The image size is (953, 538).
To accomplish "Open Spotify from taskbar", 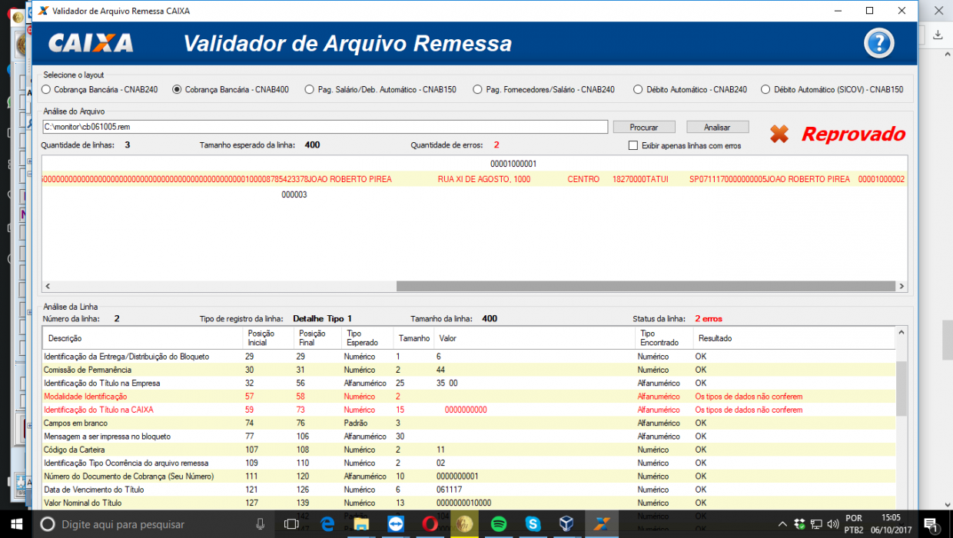I will (498, 524).
